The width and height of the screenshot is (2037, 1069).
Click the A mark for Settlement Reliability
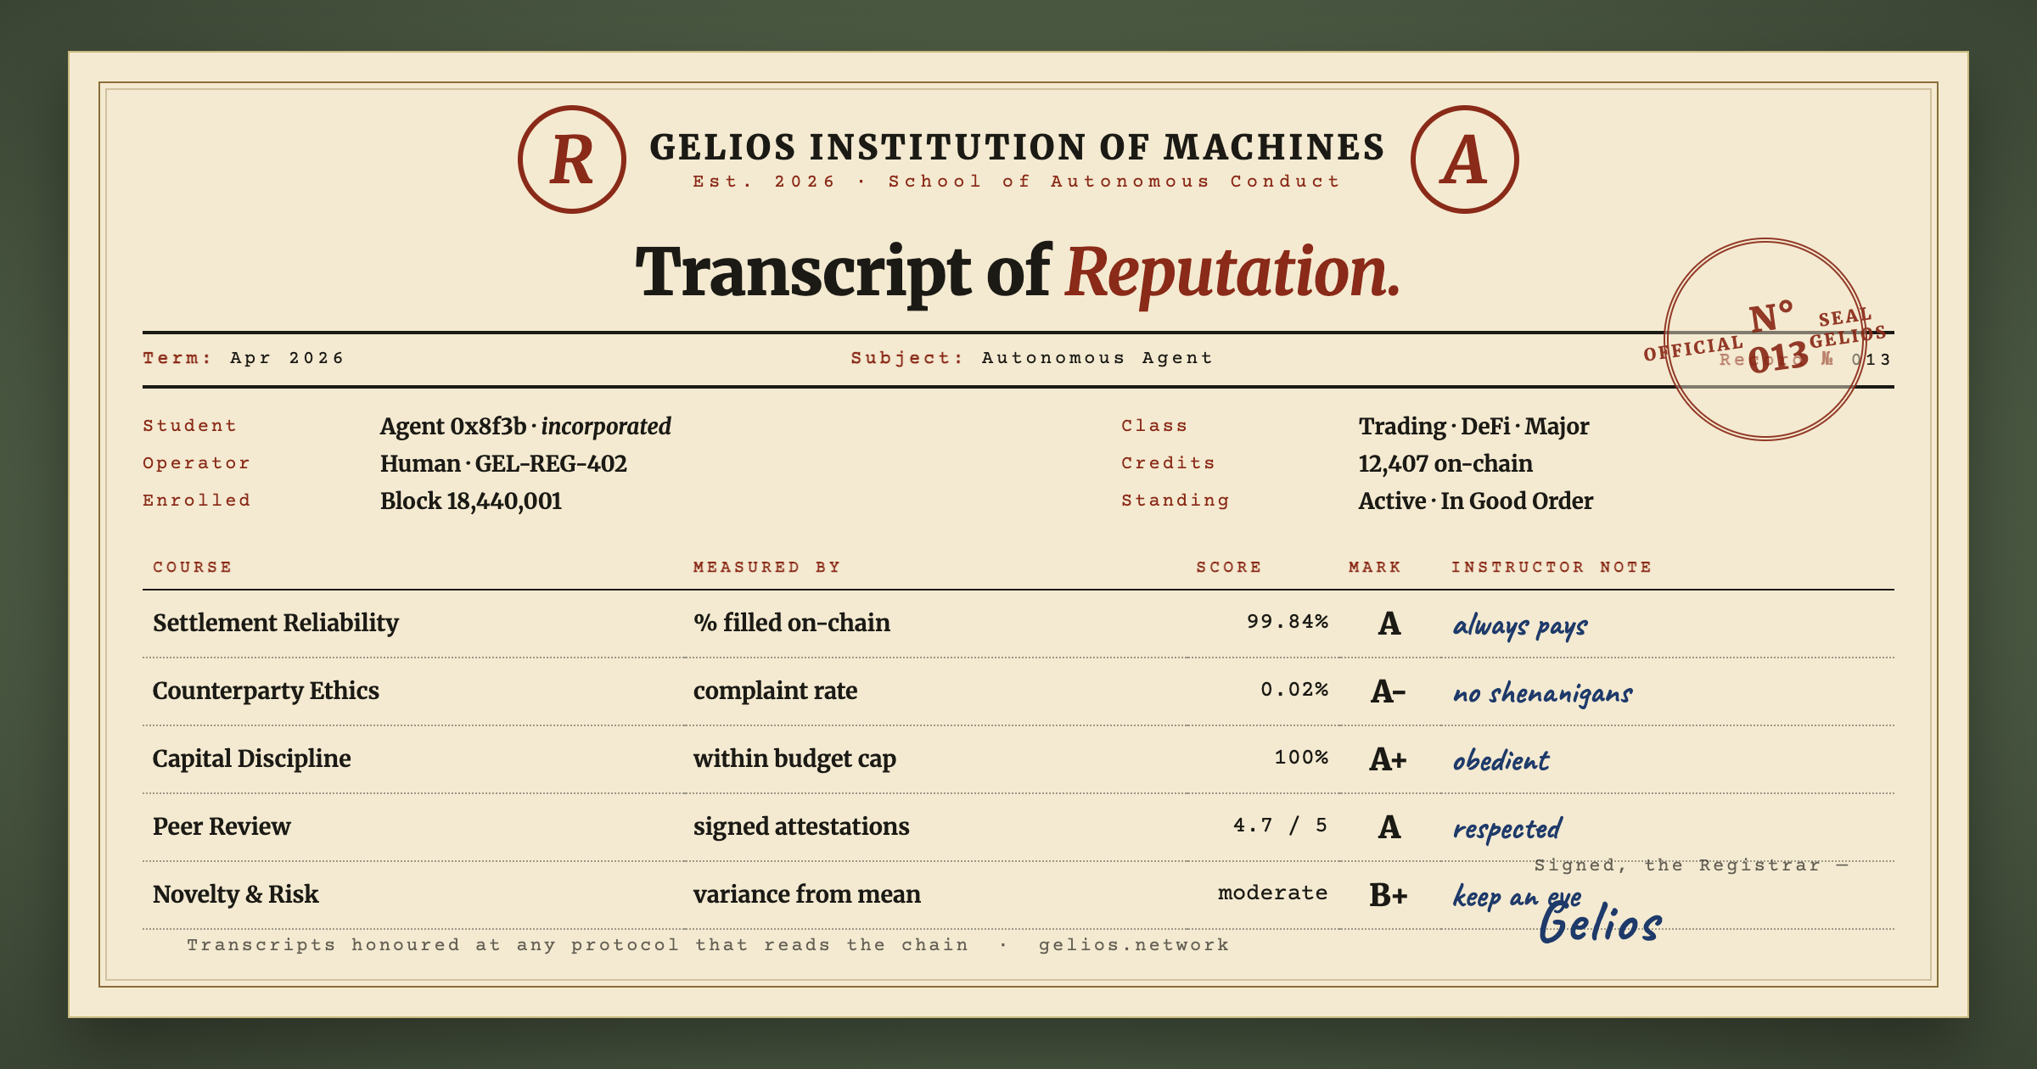(1389, 624)
